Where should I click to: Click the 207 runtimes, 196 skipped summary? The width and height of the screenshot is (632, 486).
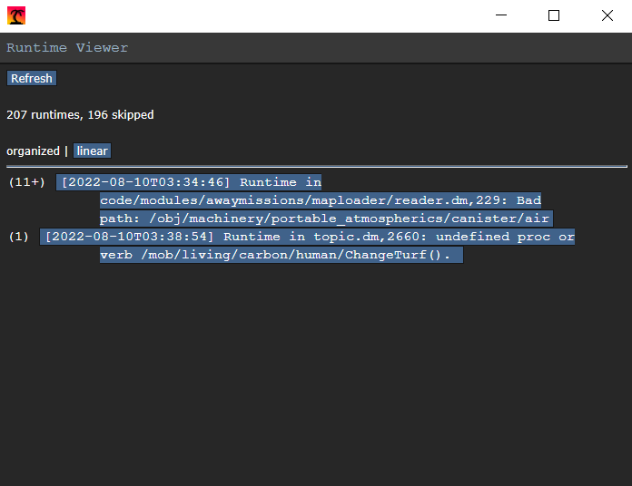pos(80,115)
